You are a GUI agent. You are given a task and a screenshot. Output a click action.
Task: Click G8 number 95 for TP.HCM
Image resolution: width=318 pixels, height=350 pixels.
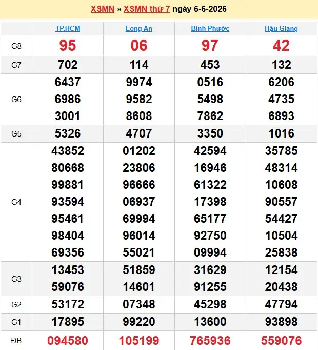click(x=68, y=46)
